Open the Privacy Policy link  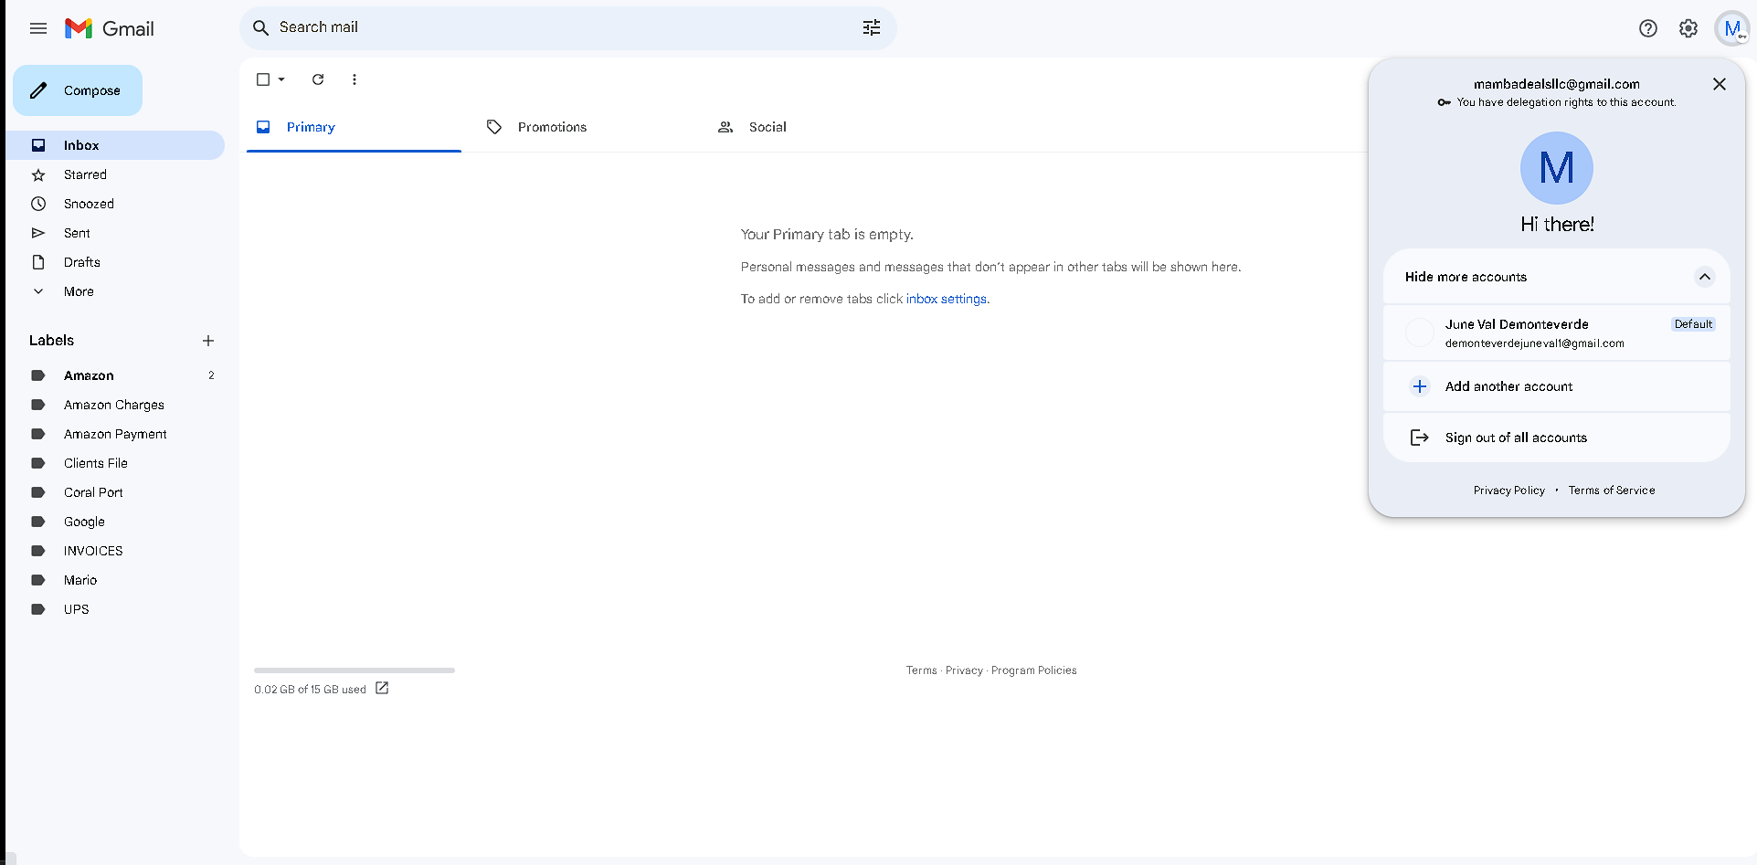tap(1509, 491)
